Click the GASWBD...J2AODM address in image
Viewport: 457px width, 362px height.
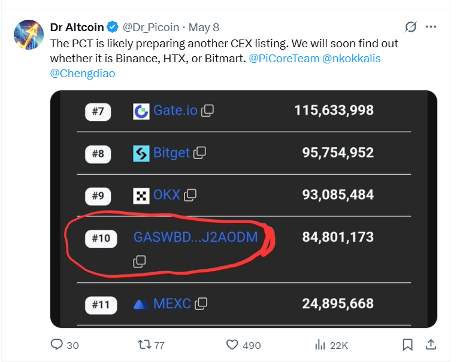195,237
